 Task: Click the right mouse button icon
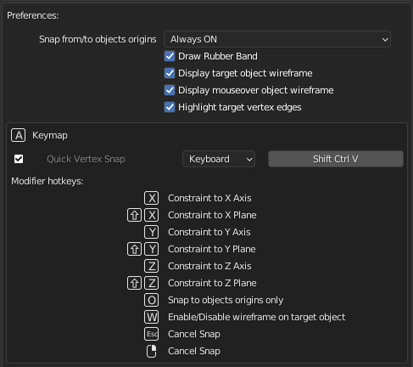152,351
